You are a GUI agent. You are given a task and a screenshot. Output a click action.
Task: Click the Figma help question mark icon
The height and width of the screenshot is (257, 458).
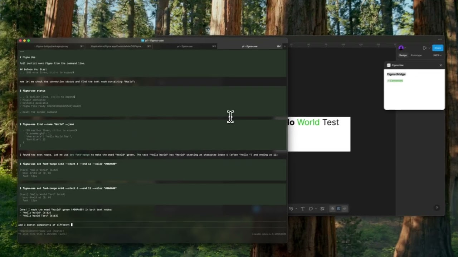437,208
